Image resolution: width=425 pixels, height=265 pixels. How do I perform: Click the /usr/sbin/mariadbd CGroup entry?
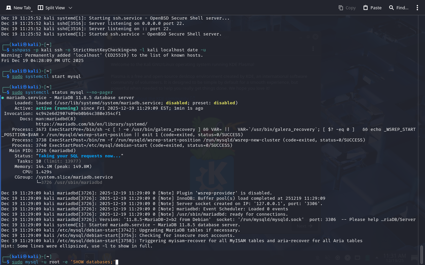(x=72, y=182)
